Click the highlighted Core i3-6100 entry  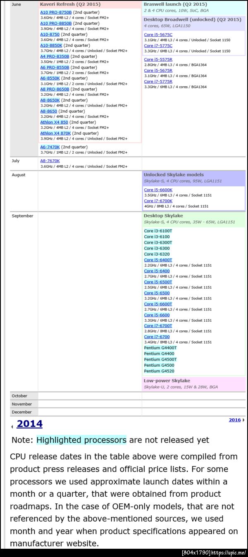pos(157,237)
